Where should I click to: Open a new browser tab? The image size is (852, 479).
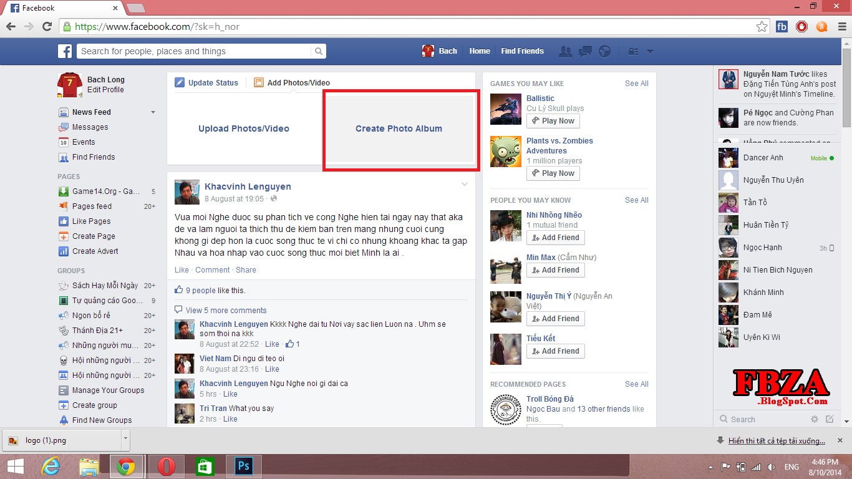(135, 8)
